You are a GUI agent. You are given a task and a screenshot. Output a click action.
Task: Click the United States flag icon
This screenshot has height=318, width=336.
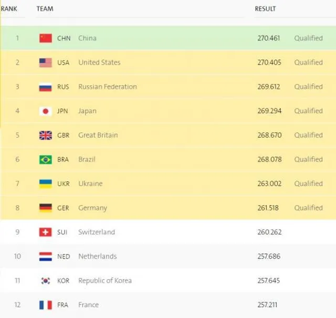point(46,63)
